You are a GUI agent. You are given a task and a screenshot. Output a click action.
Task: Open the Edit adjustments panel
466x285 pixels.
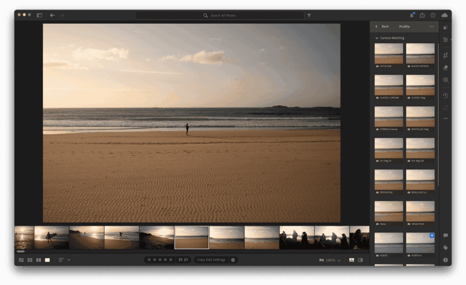[x=445, y=39]
